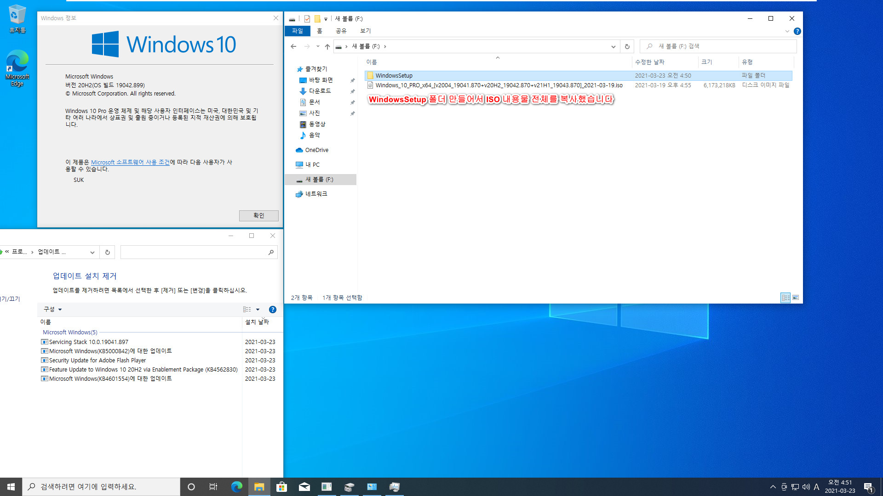
Task: Show hidden system tray icons
Action: [x=773, y=487]
